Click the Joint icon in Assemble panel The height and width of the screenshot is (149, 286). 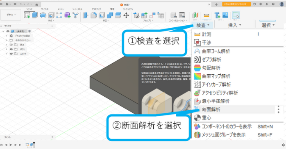coord(152,15)
